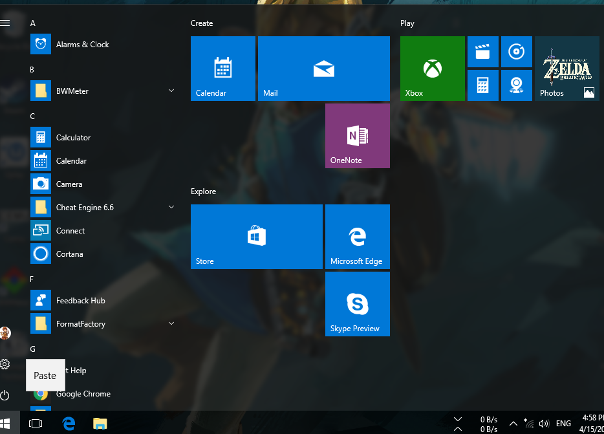The height and width of the screenshot is (434, 604).
Task: Open the user account avatar
Action: (5, 333)
